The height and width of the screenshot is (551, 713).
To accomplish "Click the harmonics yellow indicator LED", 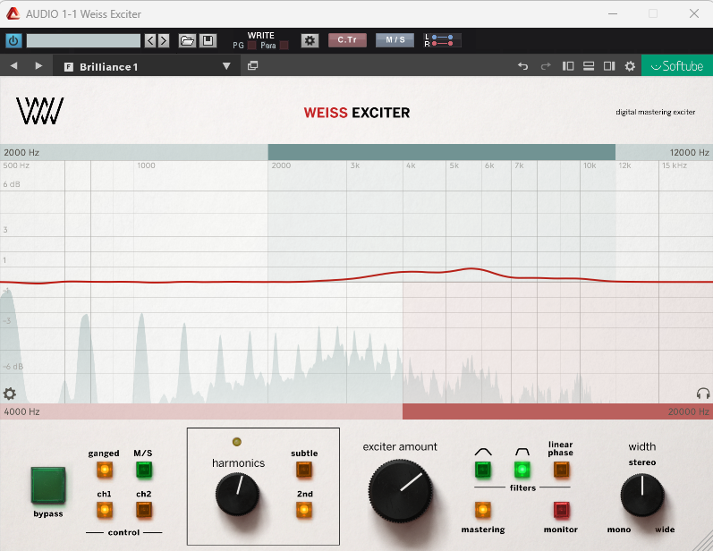I will (236, 442).
